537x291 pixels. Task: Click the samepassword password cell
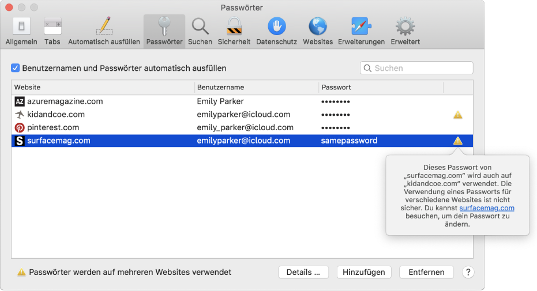coord(349,141)
